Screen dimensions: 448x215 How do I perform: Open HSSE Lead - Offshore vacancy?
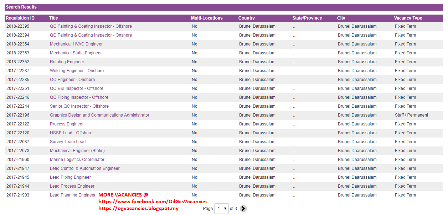pyautogui.click(x=71, y=133)
